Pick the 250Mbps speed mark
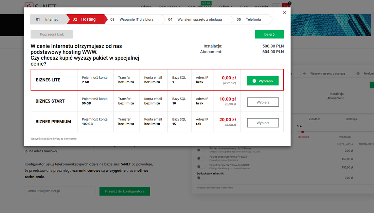The height and width of the screenshot is (213, 374). [315, 119]
